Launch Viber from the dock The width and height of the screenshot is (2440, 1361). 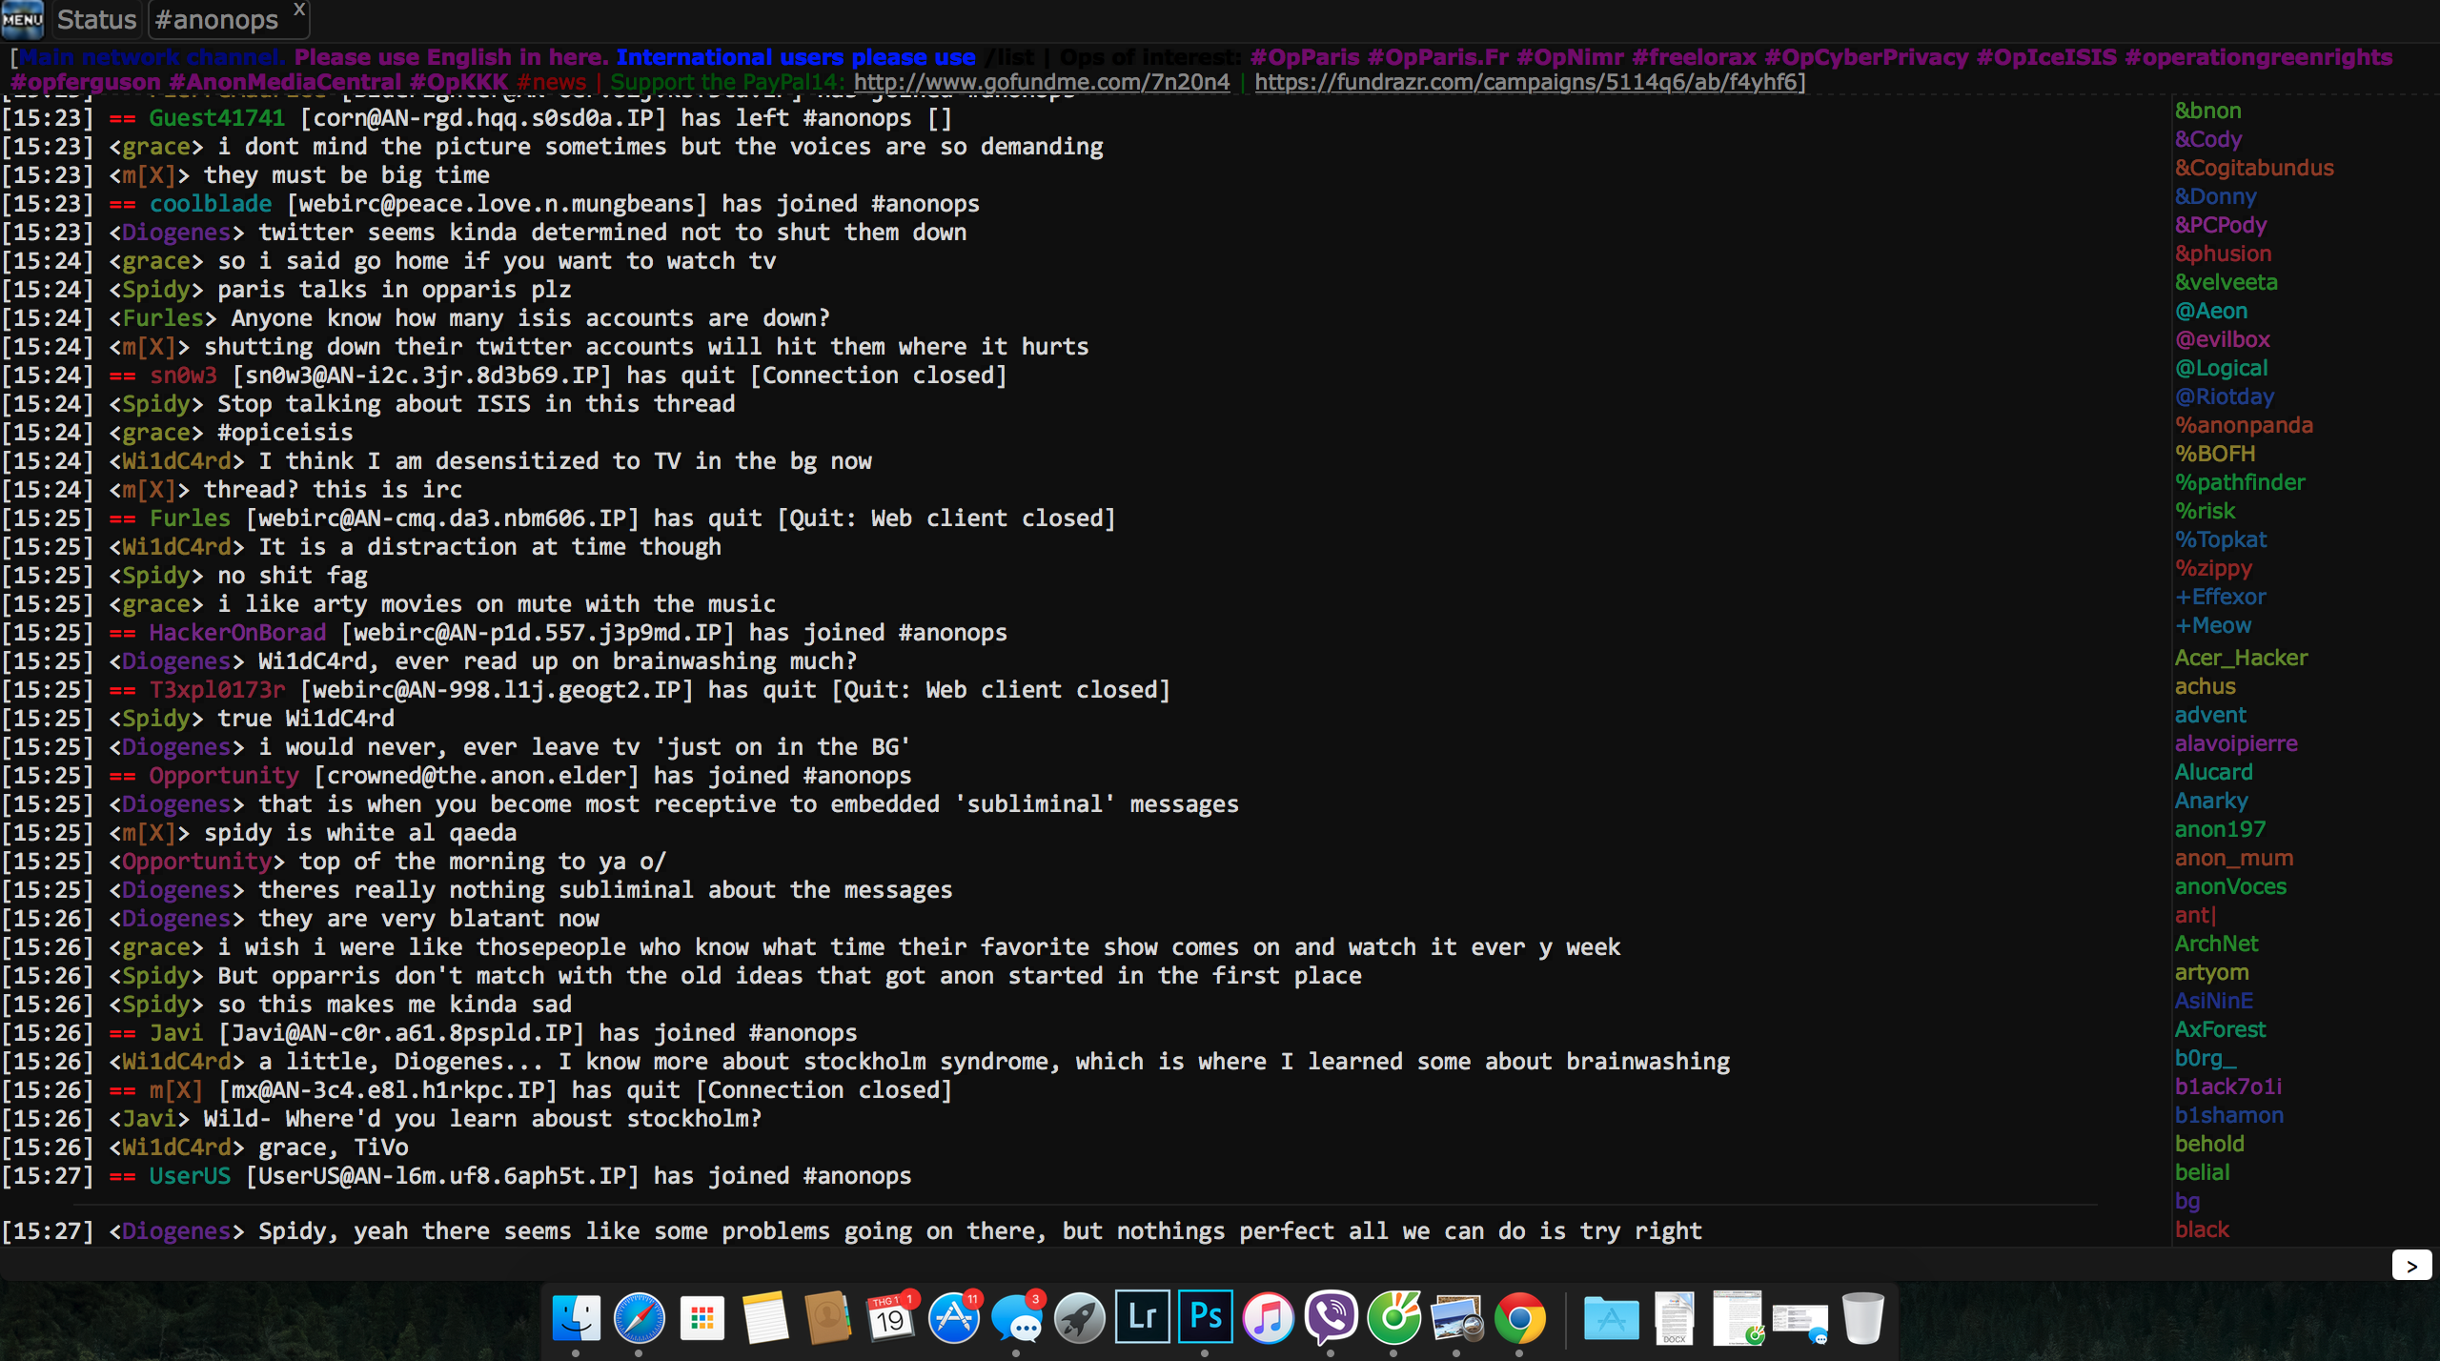pyautogui.click(x=1331, y=1318)
